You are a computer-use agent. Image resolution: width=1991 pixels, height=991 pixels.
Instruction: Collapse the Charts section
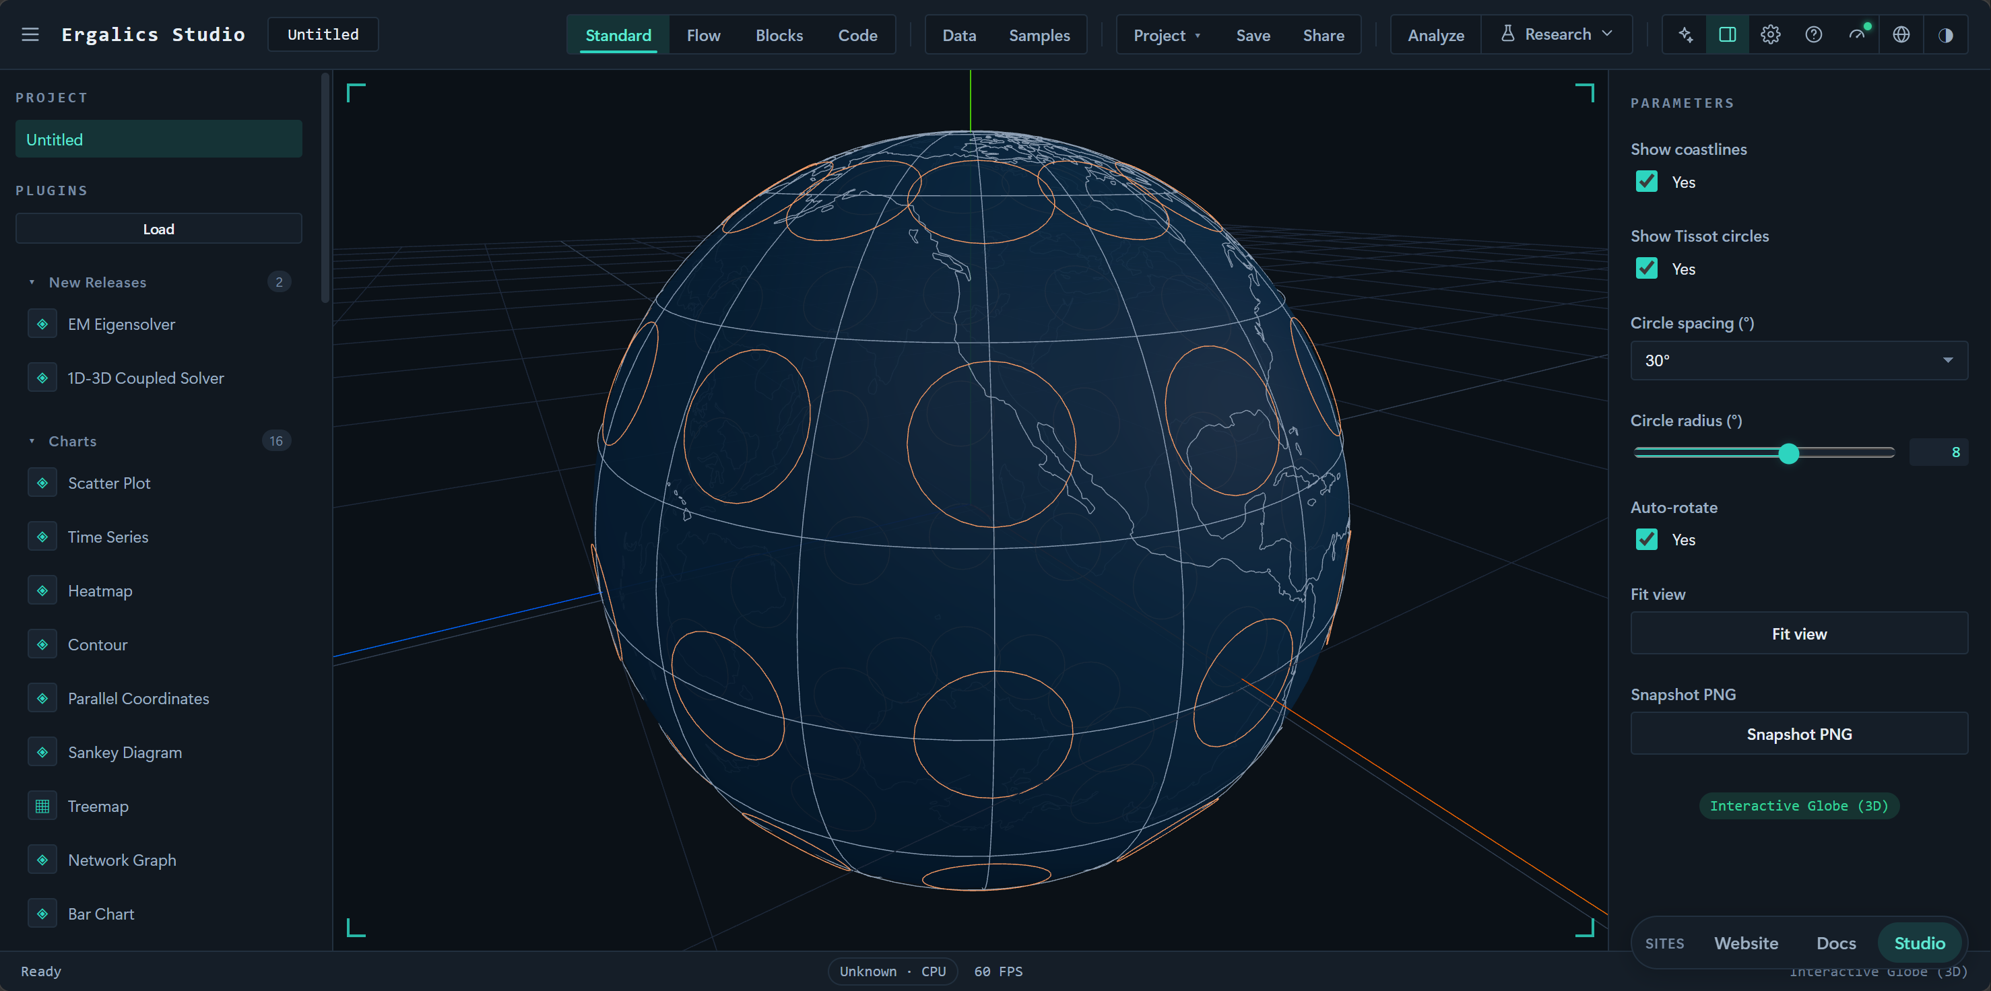[158, 441]
